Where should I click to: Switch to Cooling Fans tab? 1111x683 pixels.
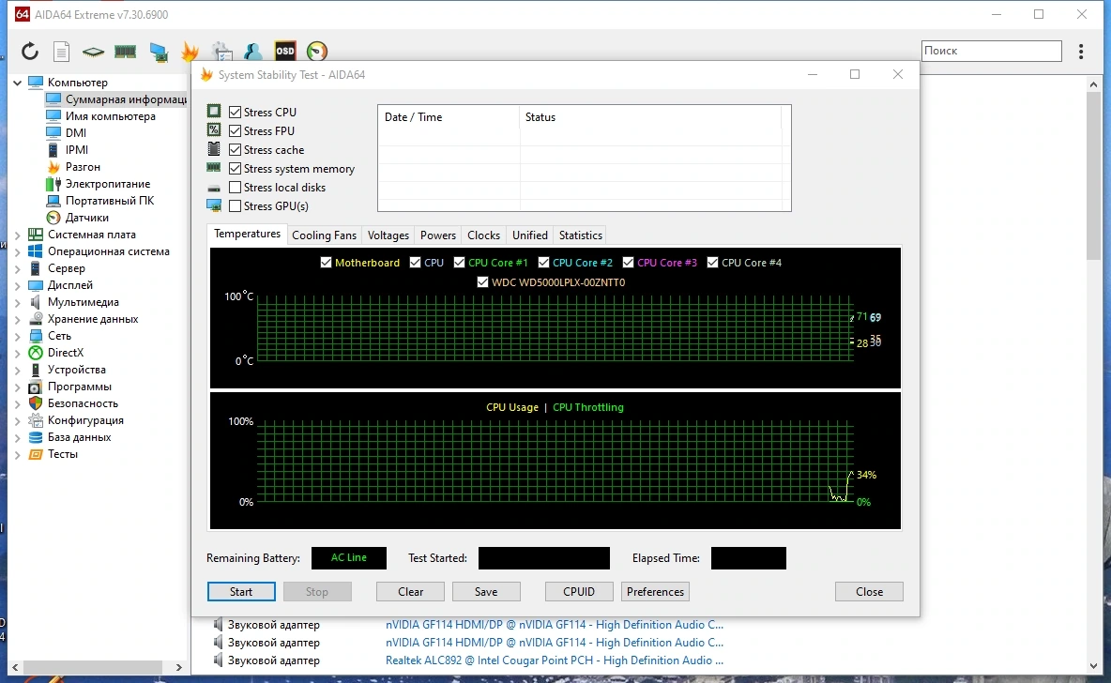[x=324, y=235]
